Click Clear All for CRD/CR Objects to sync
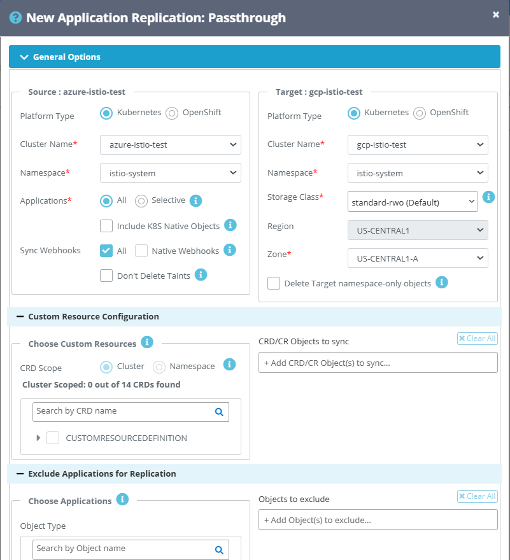510x560 pixels. 478,338
